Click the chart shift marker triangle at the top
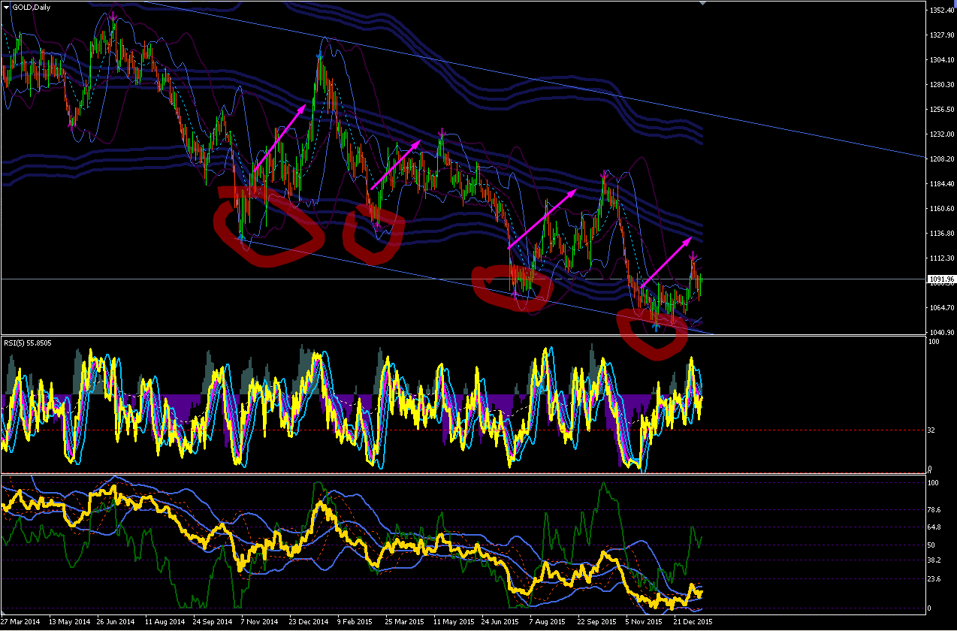Image resolution: width=957 pixels, height=631 pixels. 703,3
